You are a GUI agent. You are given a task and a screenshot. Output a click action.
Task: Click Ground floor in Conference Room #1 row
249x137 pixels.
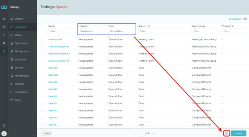[115, 47]
